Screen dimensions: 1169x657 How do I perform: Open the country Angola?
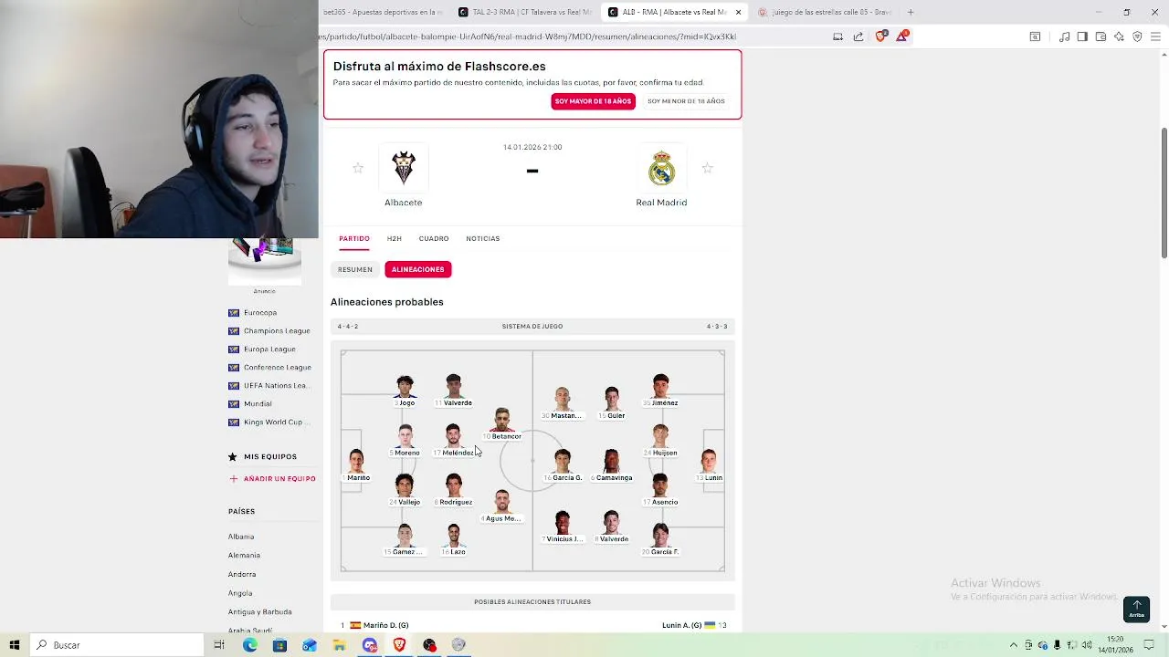coord(240,593)
